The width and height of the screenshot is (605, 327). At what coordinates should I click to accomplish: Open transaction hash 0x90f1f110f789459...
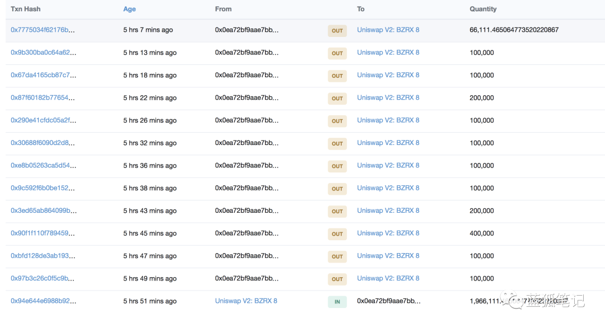point(43,233)
